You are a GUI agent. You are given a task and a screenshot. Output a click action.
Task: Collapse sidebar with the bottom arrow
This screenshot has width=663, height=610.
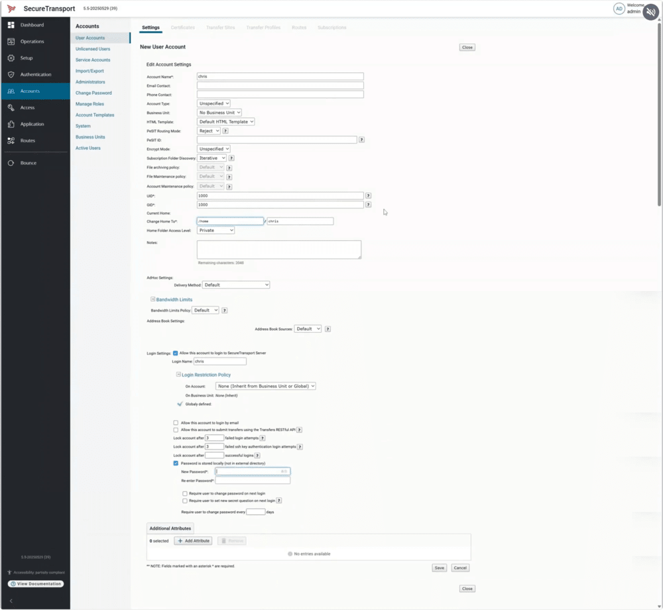(11, 601)
